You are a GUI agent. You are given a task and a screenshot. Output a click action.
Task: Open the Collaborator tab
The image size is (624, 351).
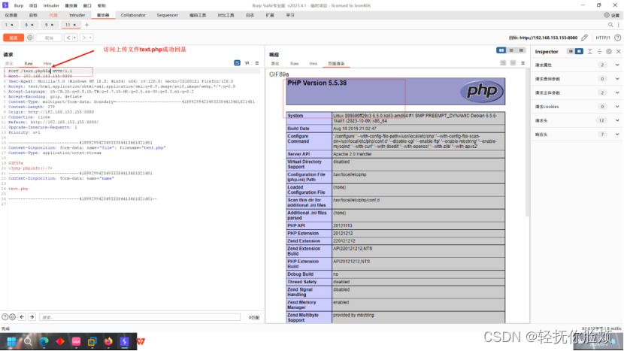[133, 15]
